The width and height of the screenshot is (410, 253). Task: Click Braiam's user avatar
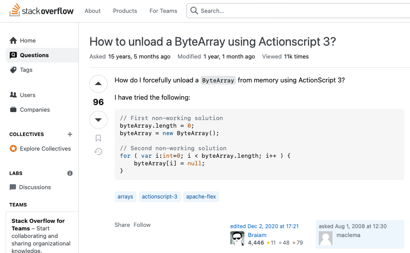pos(237,238)
